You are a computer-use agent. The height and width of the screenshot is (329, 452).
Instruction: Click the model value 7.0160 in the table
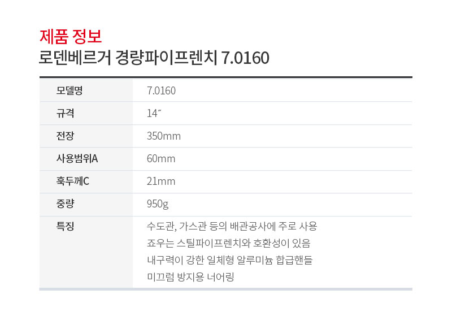(x=161, y=91)
